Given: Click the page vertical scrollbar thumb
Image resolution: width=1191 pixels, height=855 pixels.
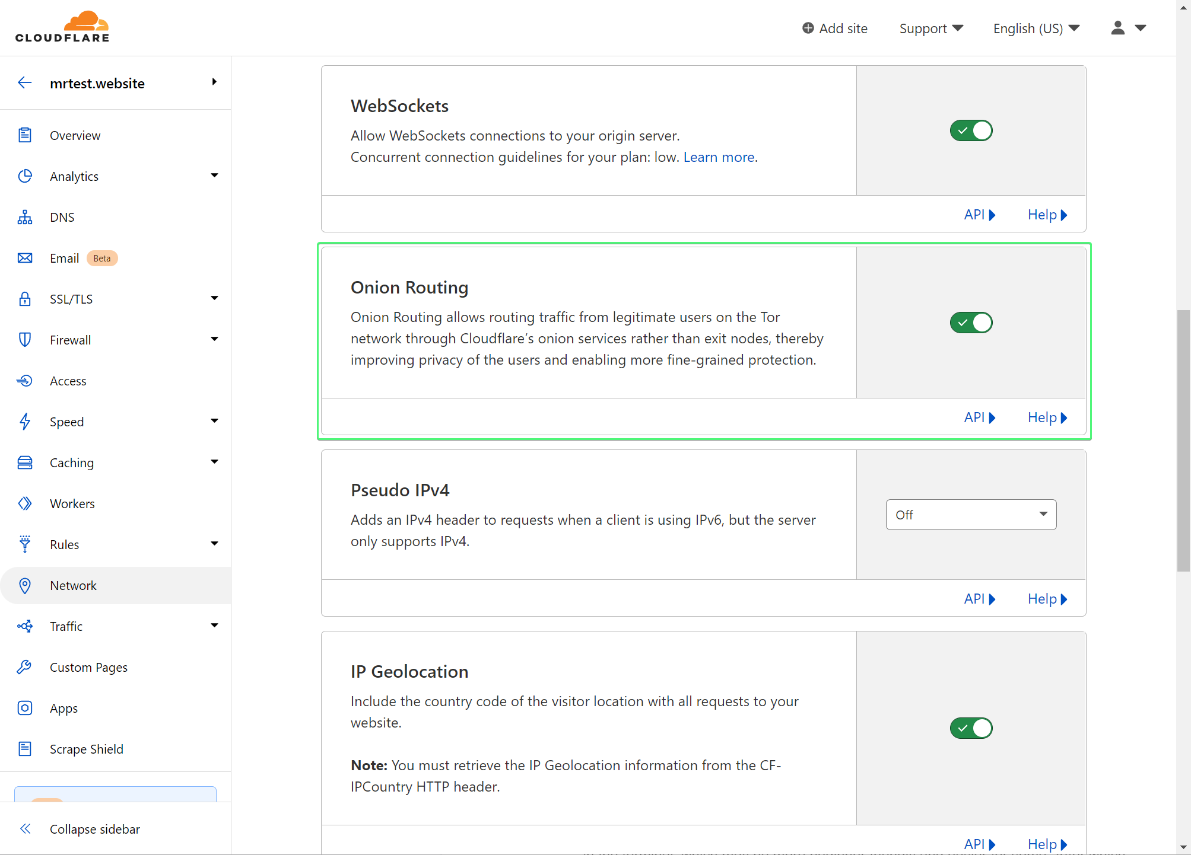Looking at the screenshot, I should [x=1183, y=441].
